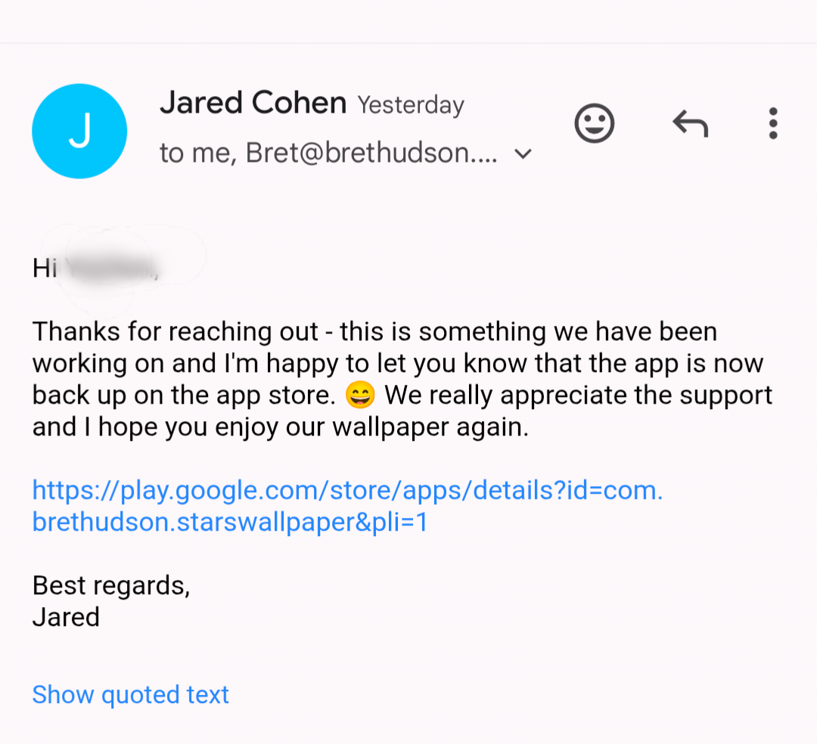Tap the sender name Jared Cohen

point(253,103)
